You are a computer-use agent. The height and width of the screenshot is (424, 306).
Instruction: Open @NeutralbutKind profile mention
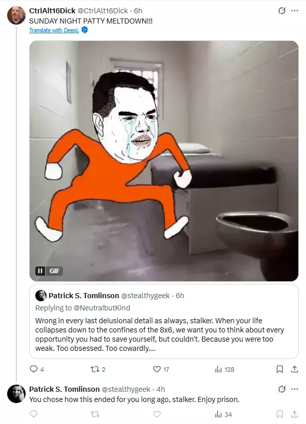(102, 308)
